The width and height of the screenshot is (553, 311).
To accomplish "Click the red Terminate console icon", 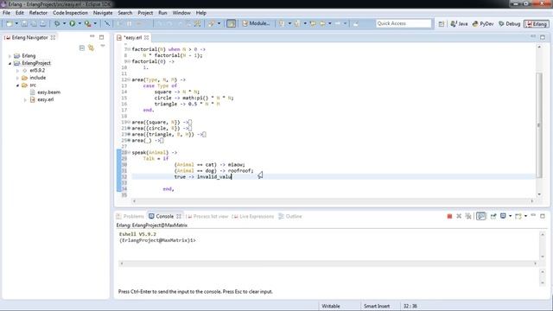I will 449,216.
